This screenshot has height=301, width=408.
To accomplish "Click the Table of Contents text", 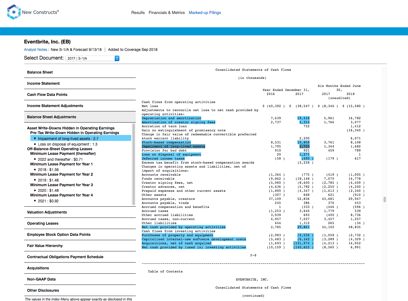I will 165,272.
